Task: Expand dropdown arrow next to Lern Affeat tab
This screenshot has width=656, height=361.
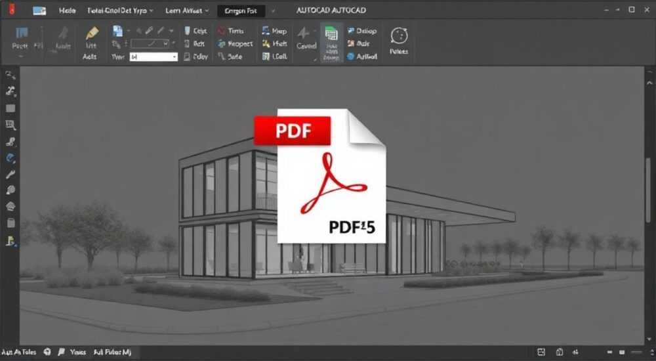Action: tap(206, 11)
